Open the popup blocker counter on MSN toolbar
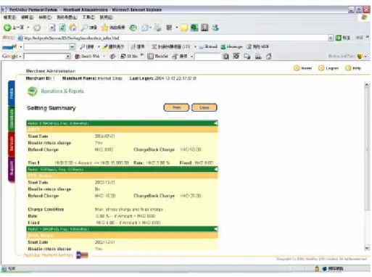The image size is (372, 277). (x=171, y=46)
